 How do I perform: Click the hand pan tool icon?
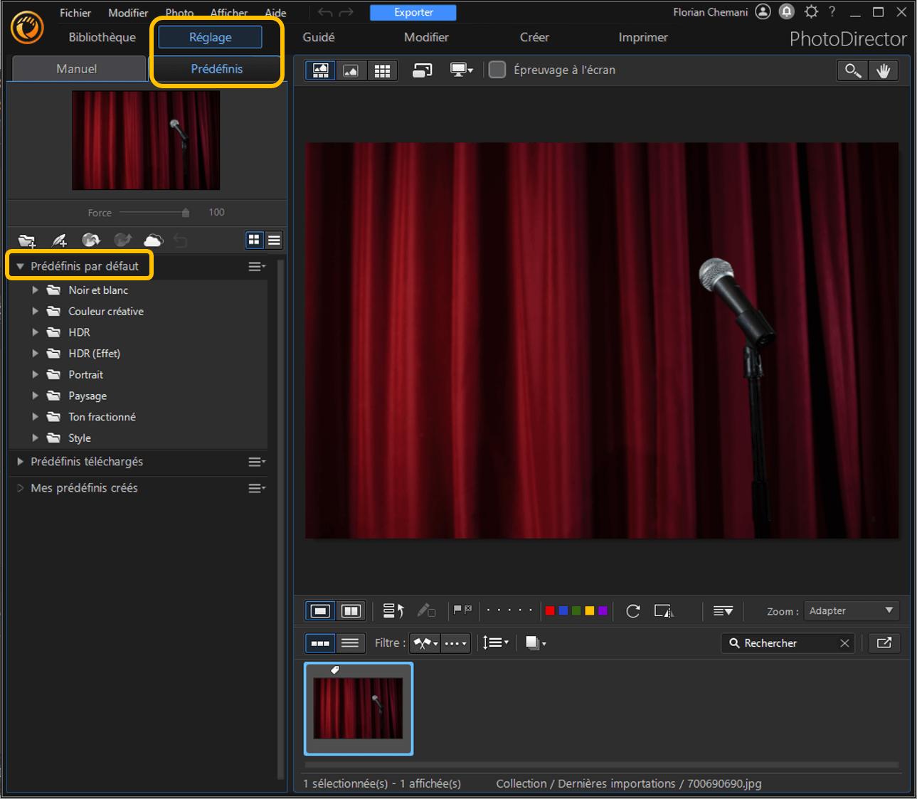883,70
